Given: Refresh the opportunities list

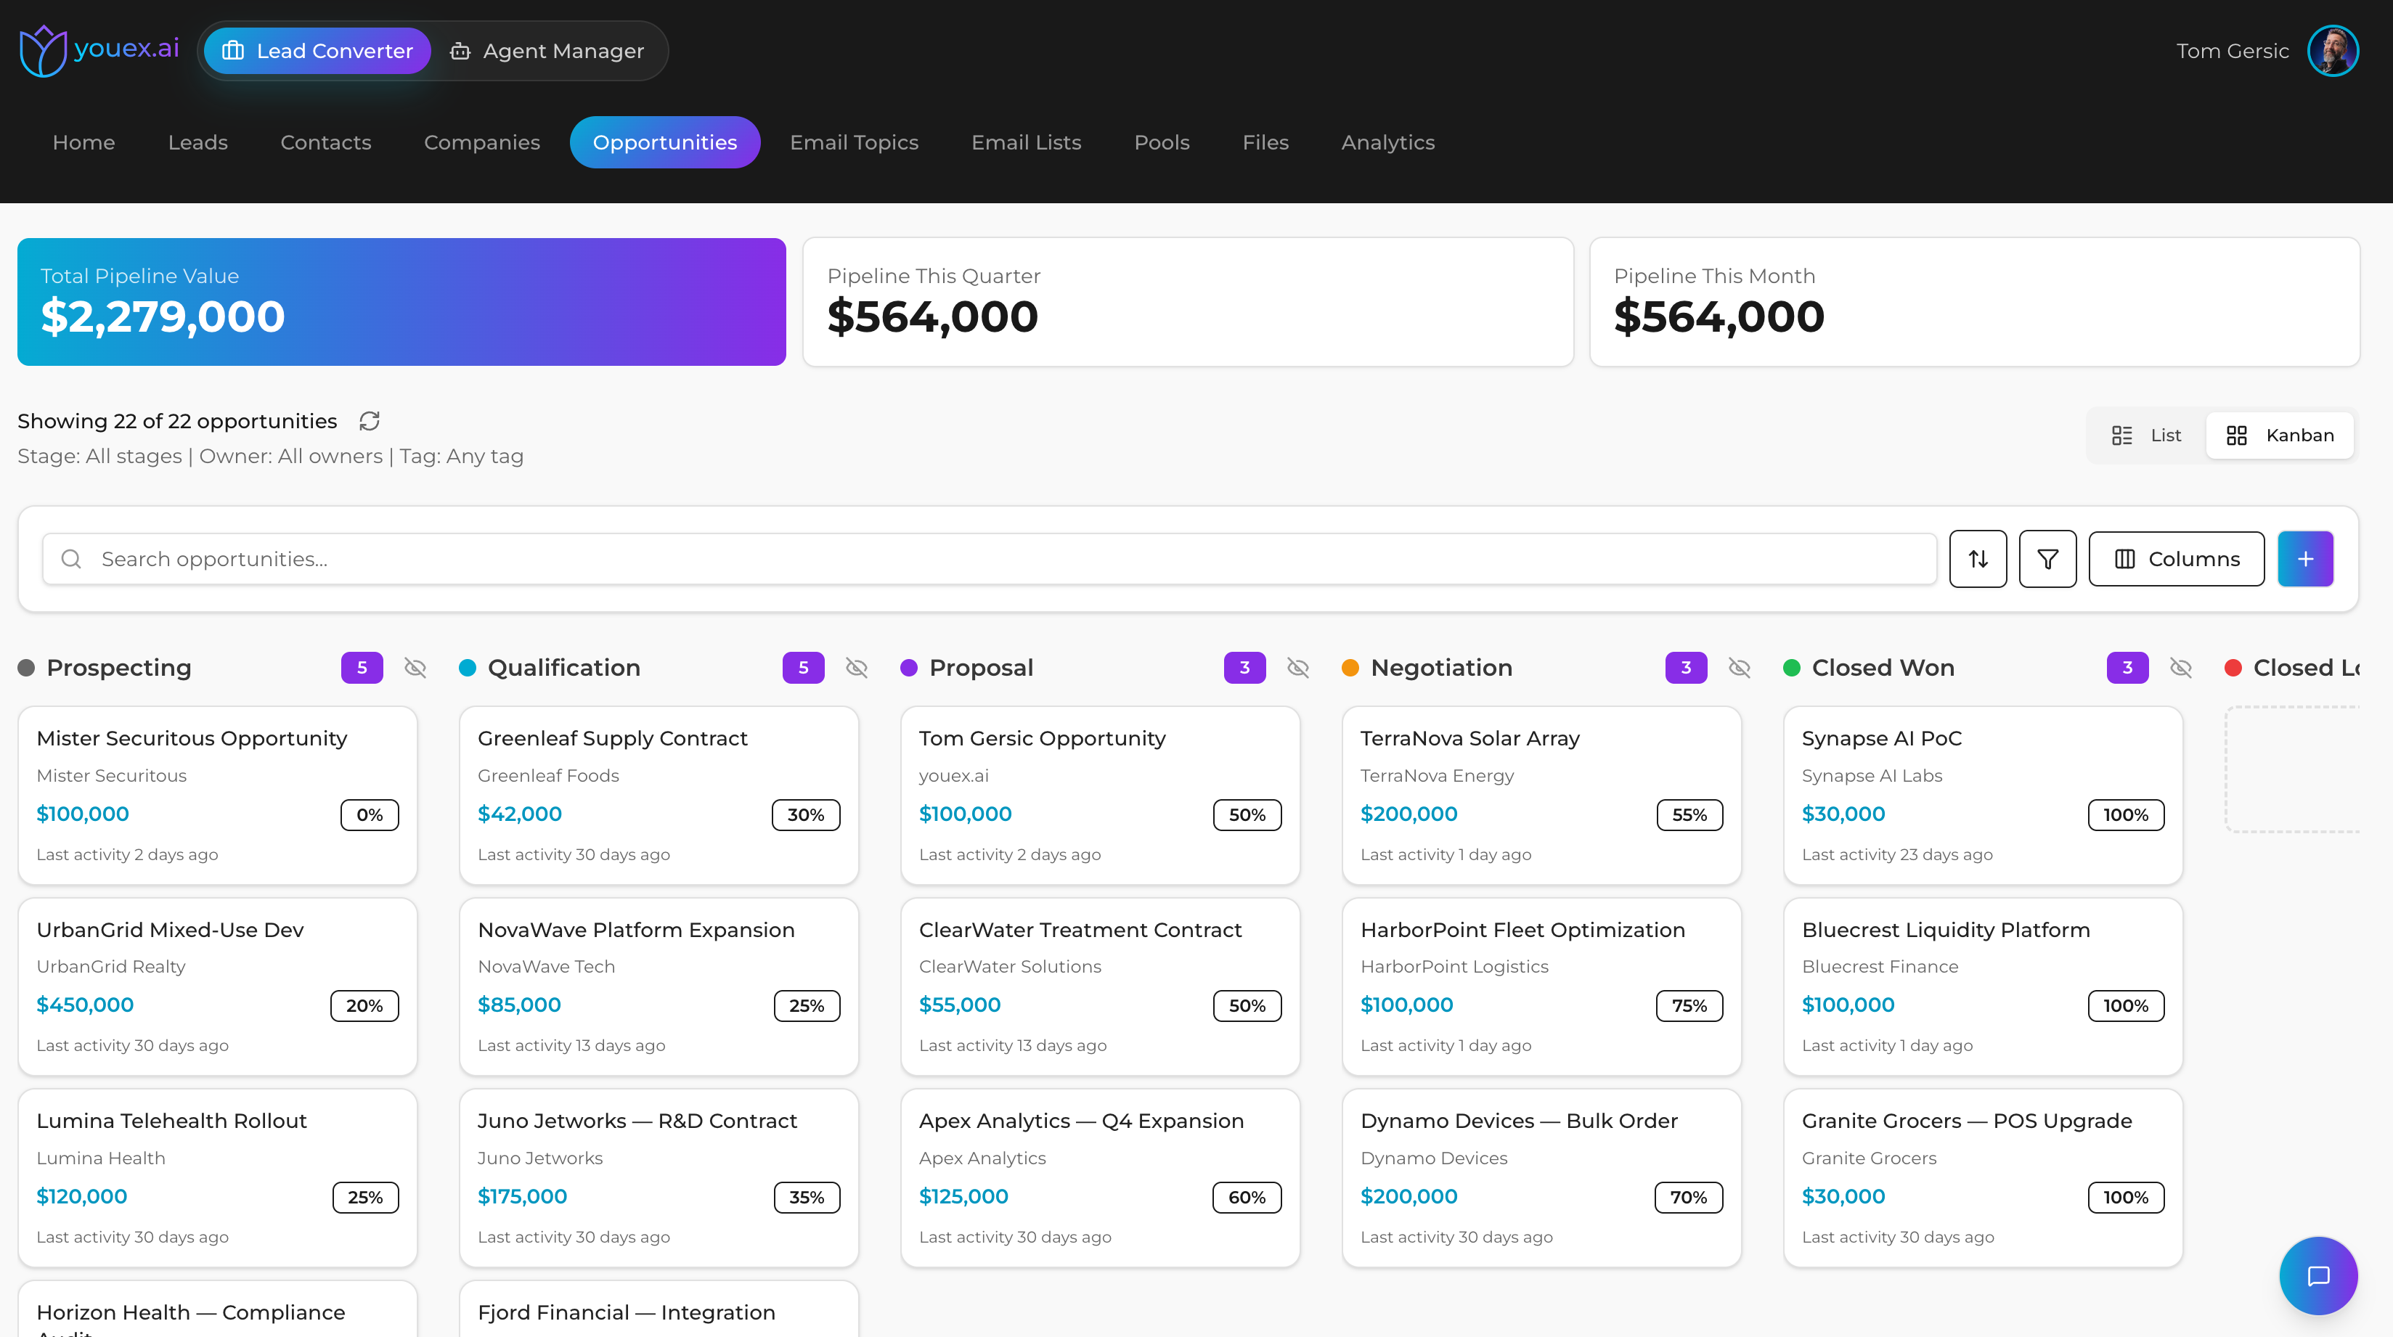Looking at the screenshot, I should tap(370, 422).
